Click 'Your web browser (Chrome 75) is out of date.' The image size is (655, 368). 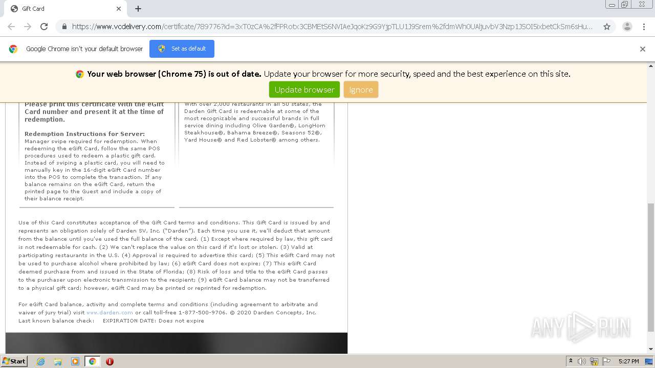[x=174, y=74]
